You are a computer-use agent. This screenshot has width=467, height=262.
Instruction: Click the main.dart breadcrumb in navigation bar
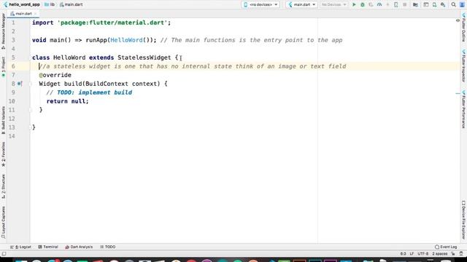72,4
